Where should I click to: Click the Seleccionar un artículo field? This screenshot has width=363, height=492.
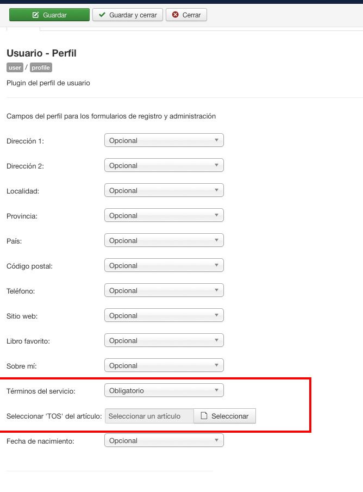click(149, 416)
